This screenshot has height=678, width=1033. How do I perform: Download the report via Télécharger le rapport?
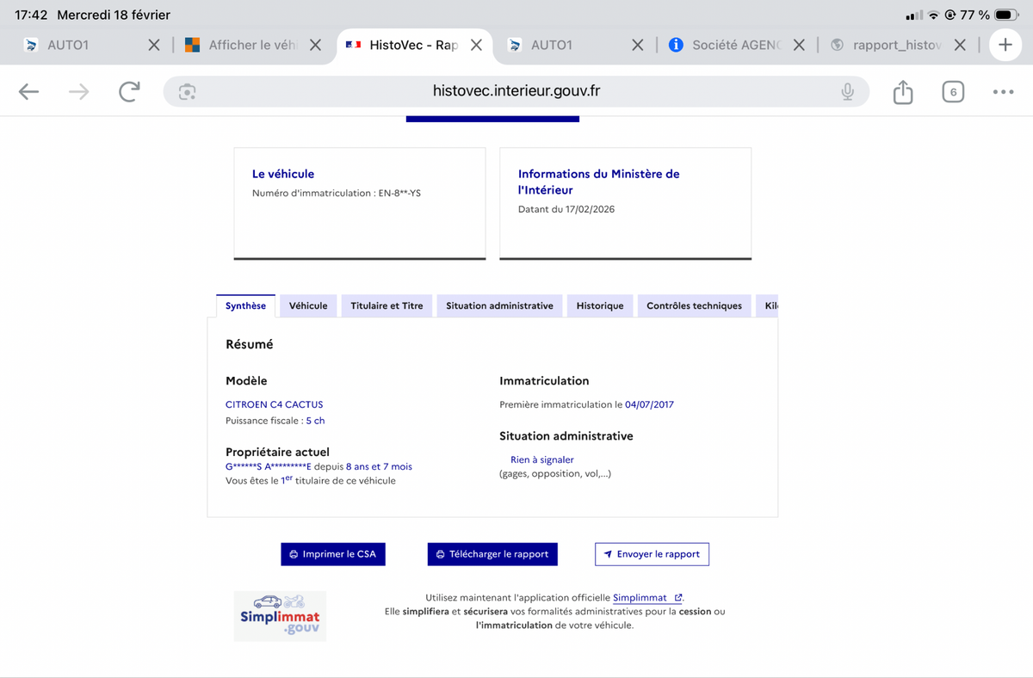[x=492, y=554]
